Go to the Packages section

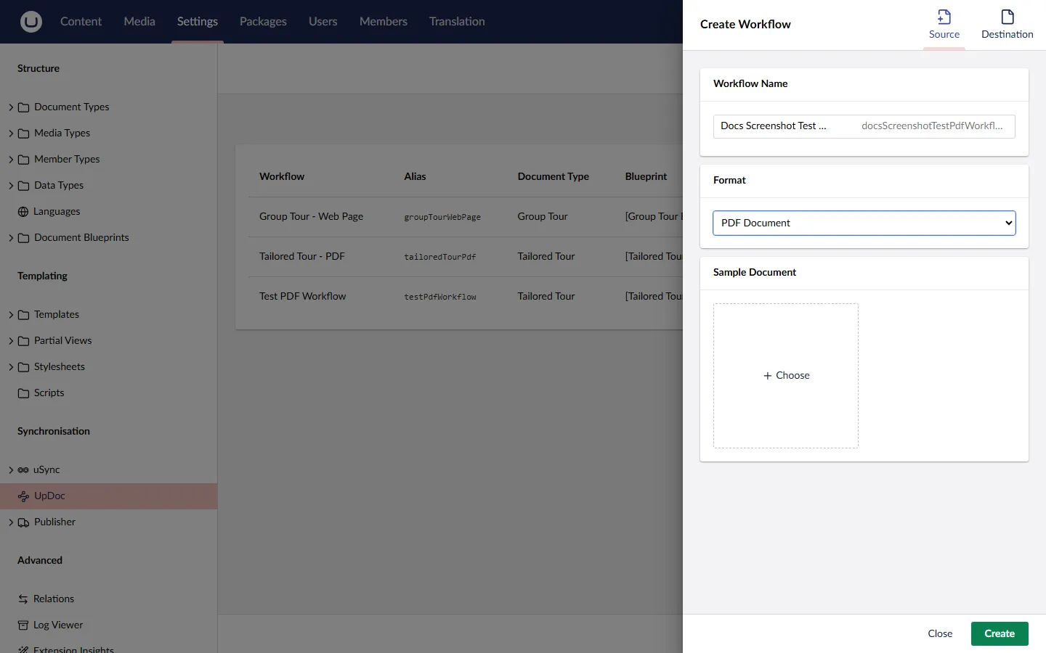263,22
